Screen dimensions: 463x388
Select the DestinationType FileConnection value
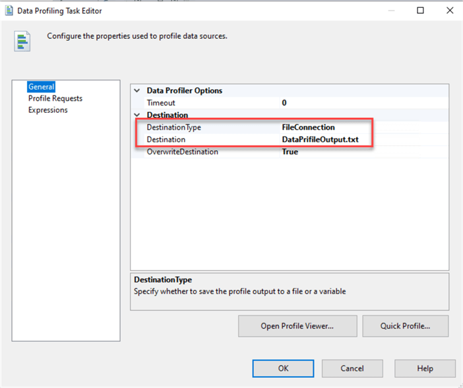[309, 127]
